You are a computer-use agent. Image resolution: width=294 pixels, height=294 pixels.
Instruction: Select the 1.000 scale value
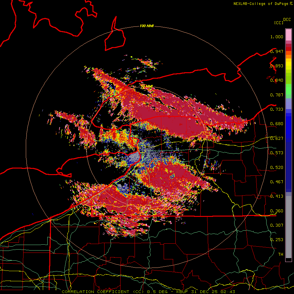pos(277,37)
